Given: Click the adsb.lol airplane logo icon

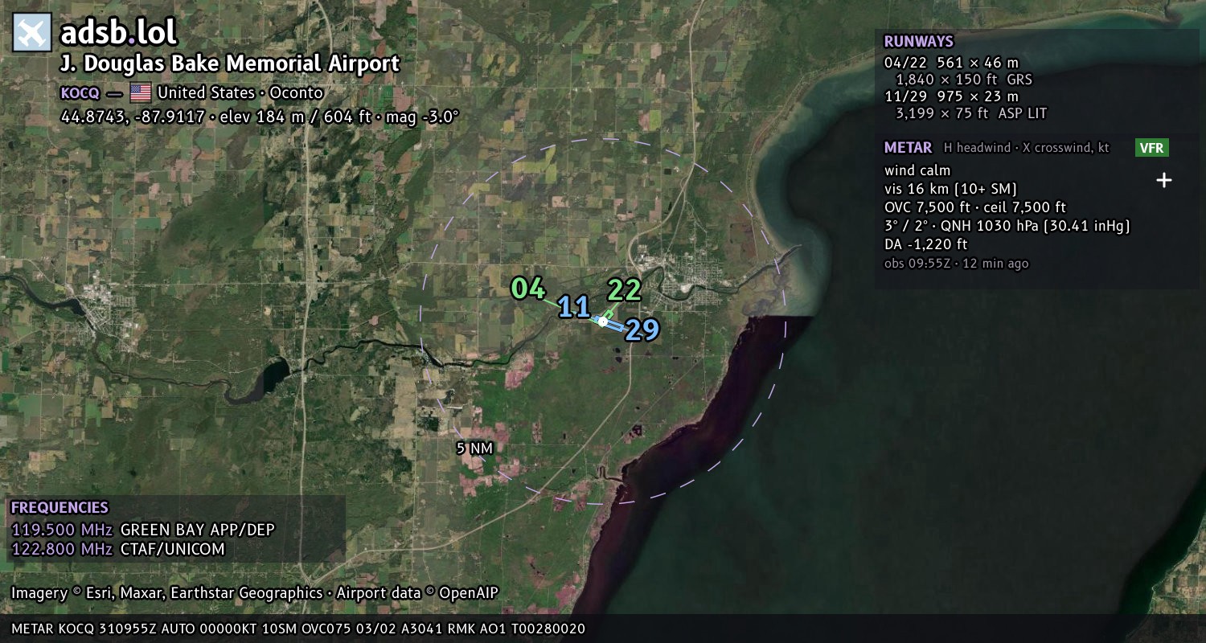Looking at the screenshot, I should (x=32, y=33).
